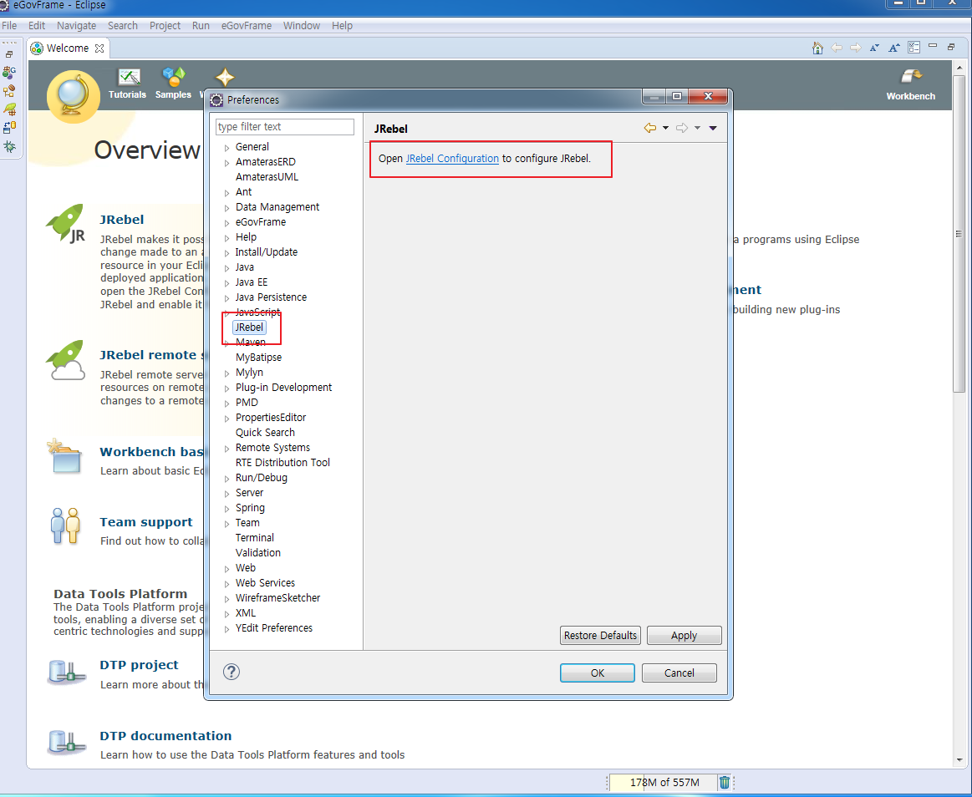The width and height of the screenshot is (972, 797).
Task: Go back in Preferences page history
Action: coord(649,128)
